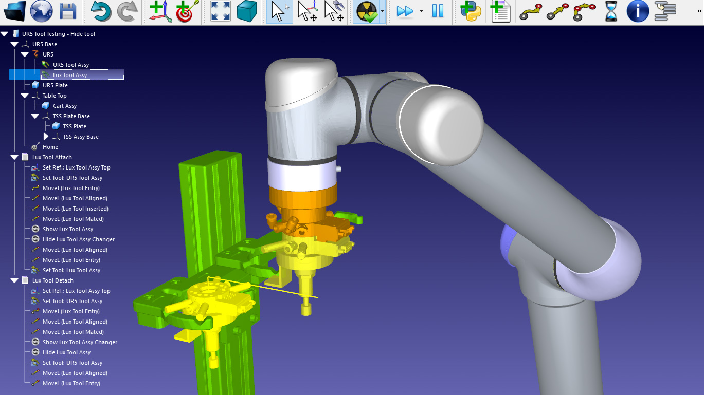Select the Home target in station tree
The height and width of the screenshot is (395, 704).
click(x=50, y=147)
